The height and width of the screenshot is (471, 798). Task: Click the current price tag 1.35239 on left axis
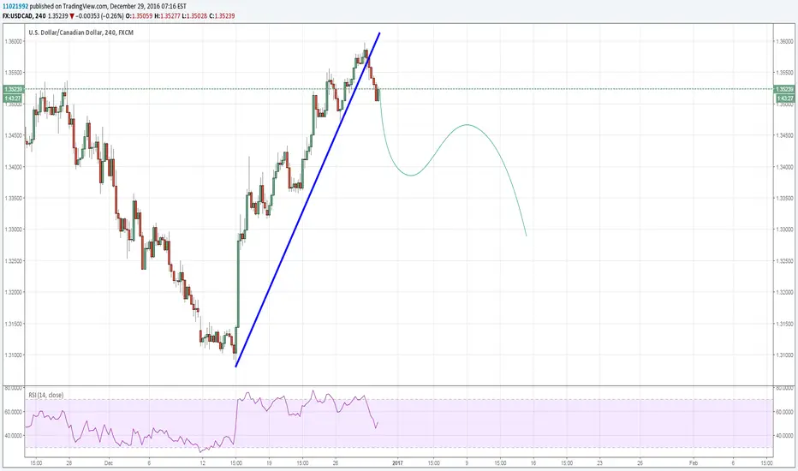[x=13, y=89]
